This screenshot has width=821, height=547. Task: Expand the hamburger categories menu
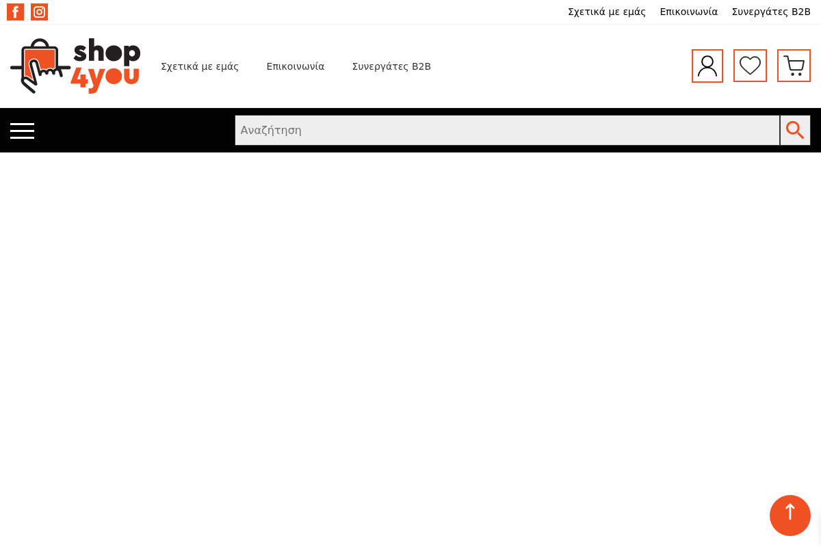point(22,131)
